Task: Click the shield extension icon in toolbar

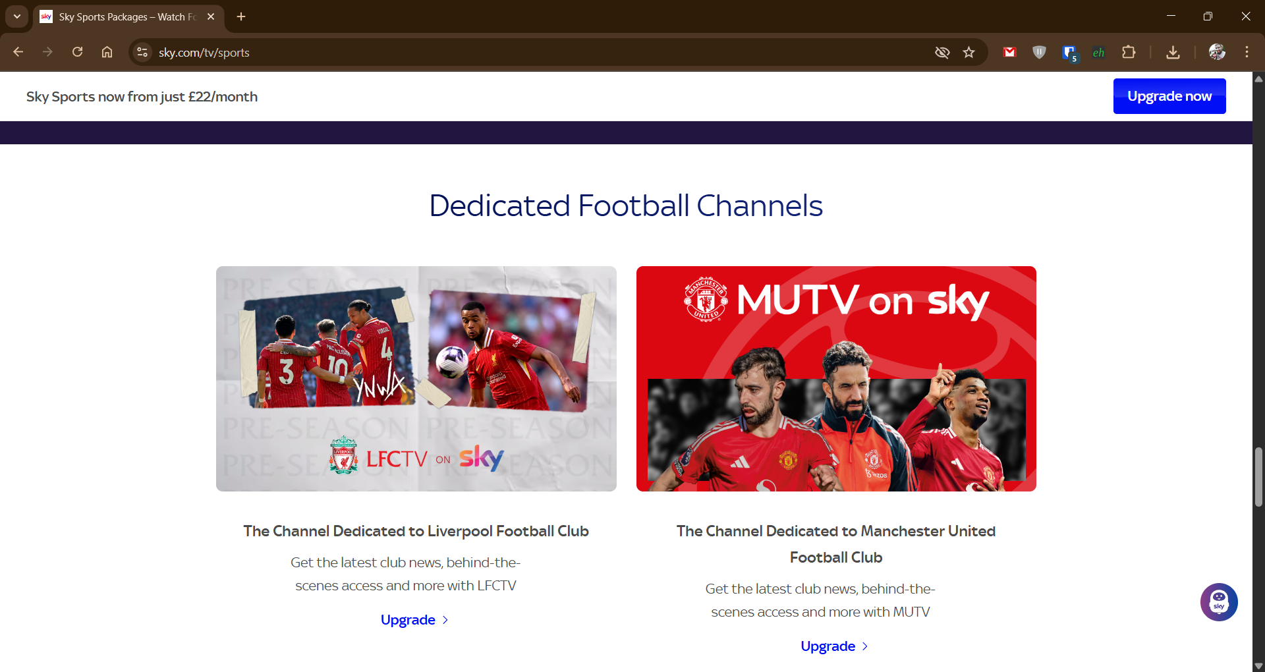Action: [x=1039, y=52]
